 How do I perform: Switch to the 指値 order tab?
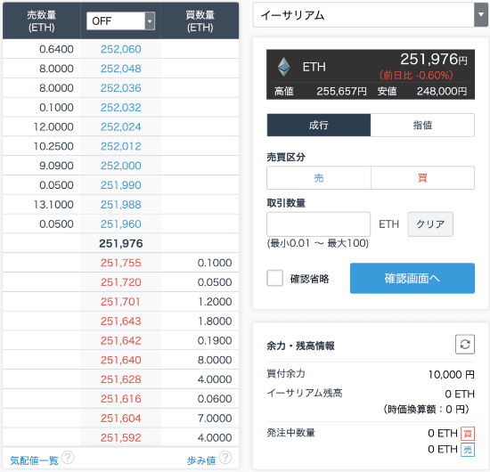point(422,125)
